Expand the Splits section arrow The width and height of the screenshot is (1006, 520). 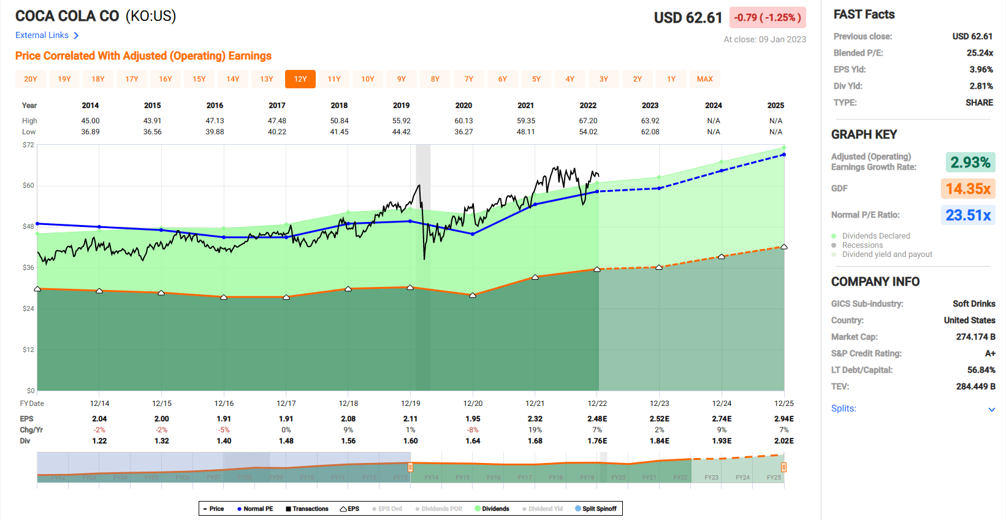[x=992, y=409]
